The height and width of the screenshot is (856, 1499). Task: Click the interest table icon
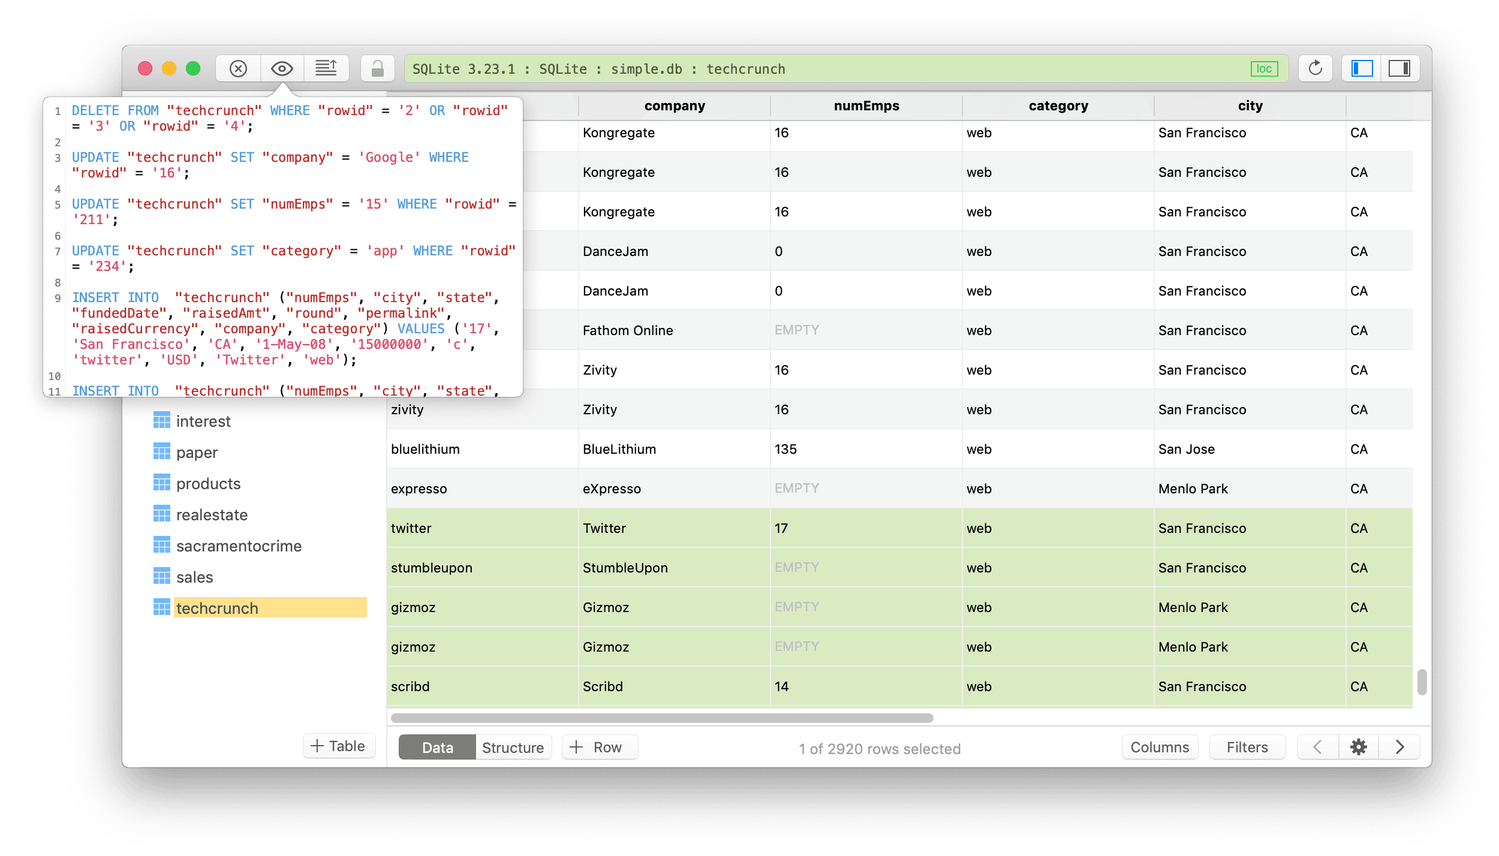click(x=161, y=421)
